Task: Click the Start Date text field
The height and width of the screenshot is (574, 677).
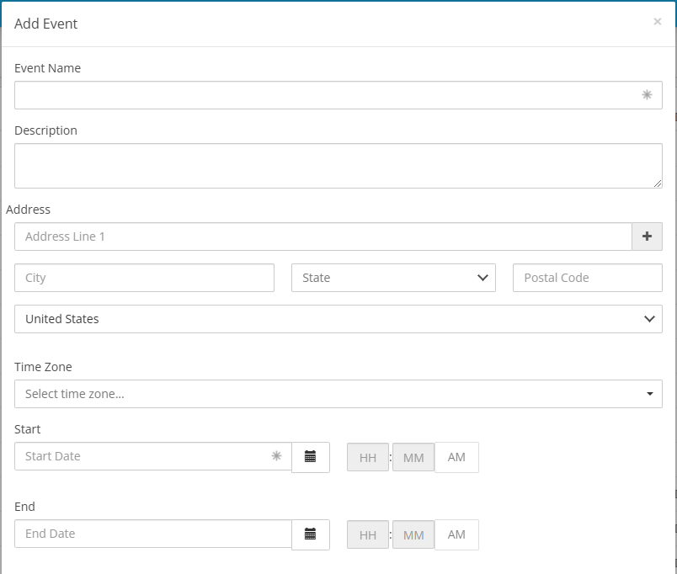Action: [153, 456]
